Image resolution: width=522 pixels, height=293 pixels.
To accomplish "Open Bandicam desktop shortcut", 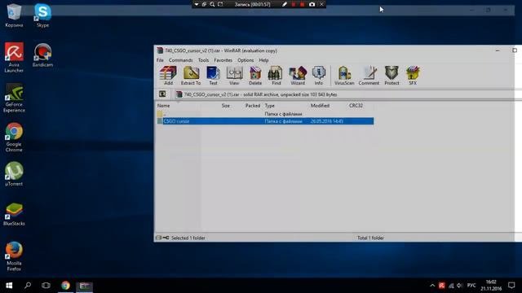I will [x=42, y=55].
